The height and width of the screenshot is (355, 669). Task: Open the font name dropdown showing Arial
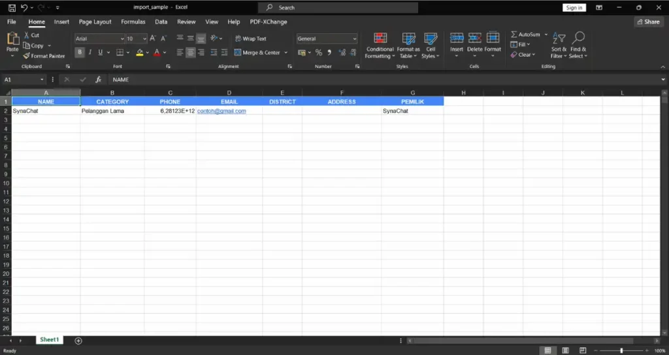tap(122, 39)
